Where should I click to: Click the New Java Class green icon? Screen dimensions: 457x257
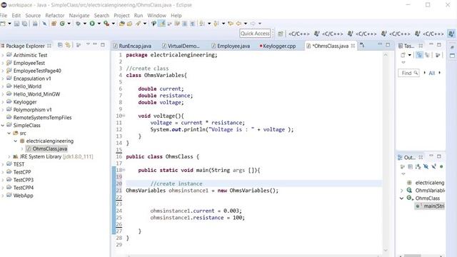point(62,24)
